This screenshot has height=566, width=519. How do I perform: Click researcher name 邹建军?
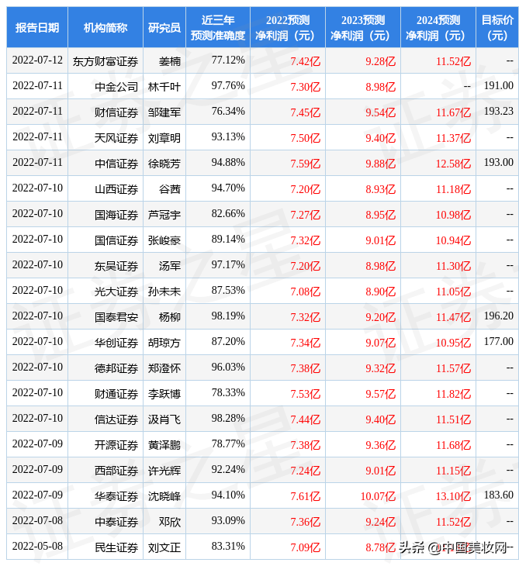(164, 112)
